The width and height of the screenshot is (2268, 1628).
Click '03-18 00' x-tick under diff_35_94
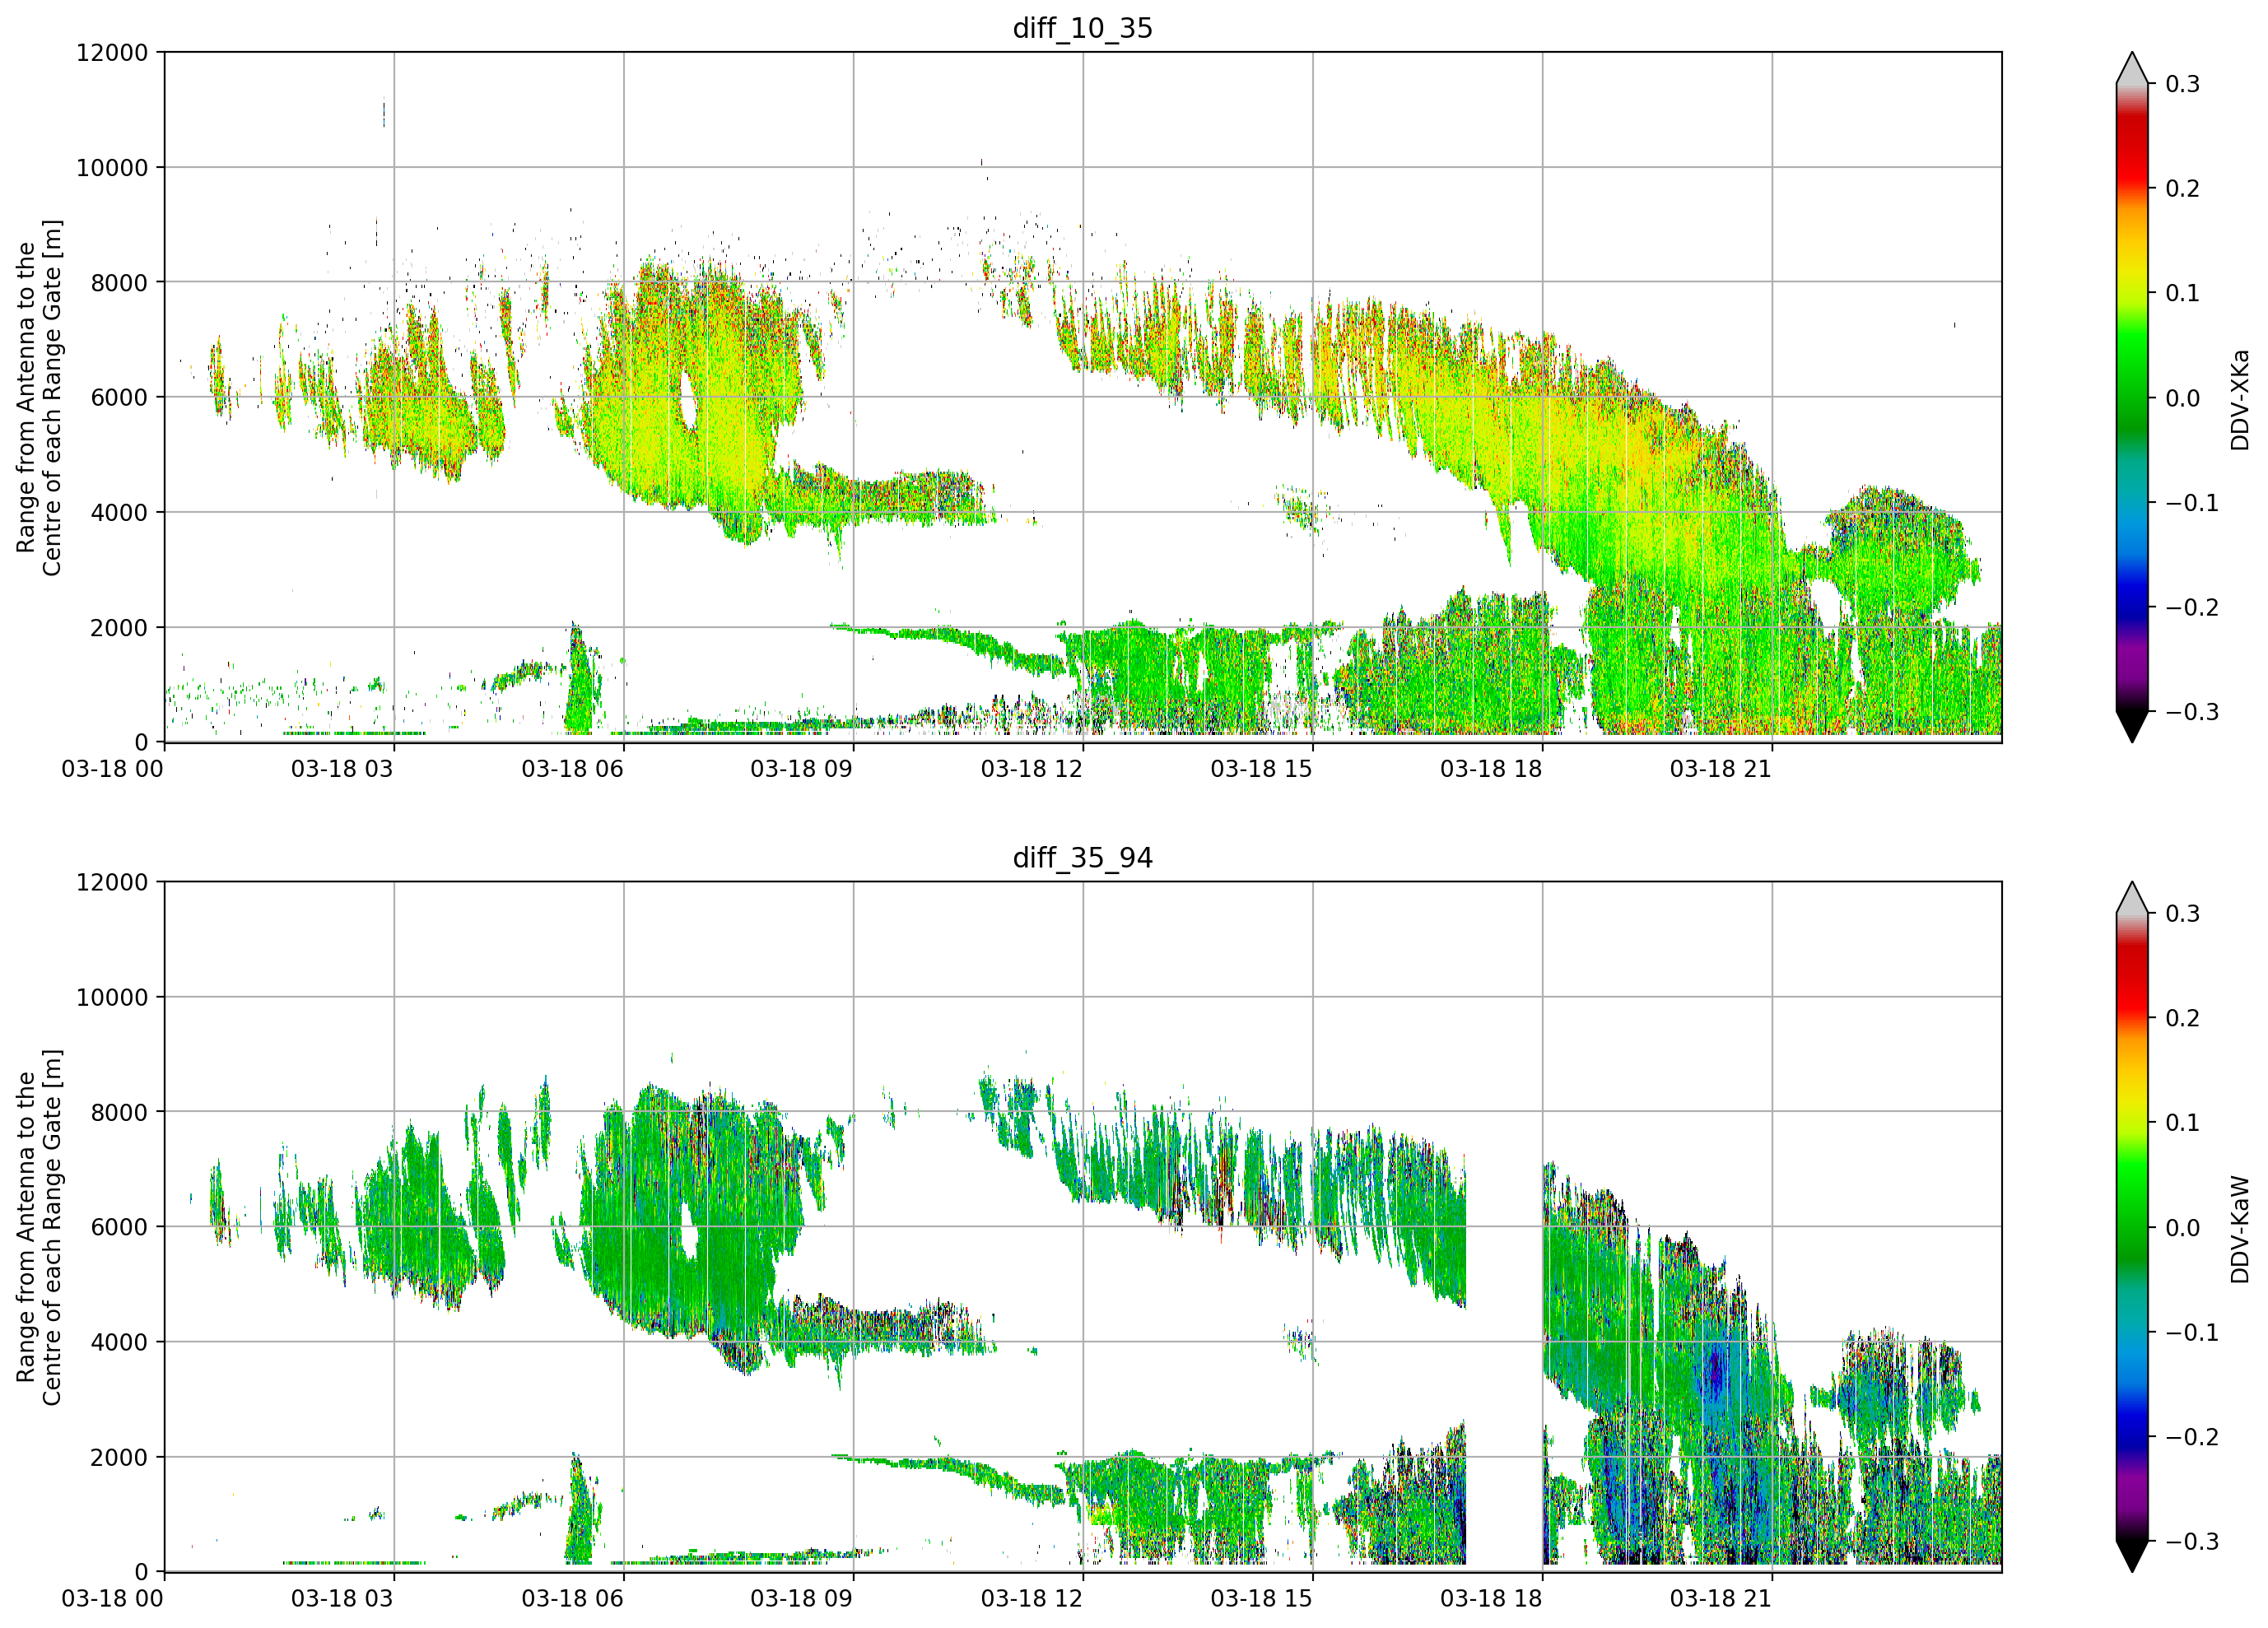pos(112,1598)
